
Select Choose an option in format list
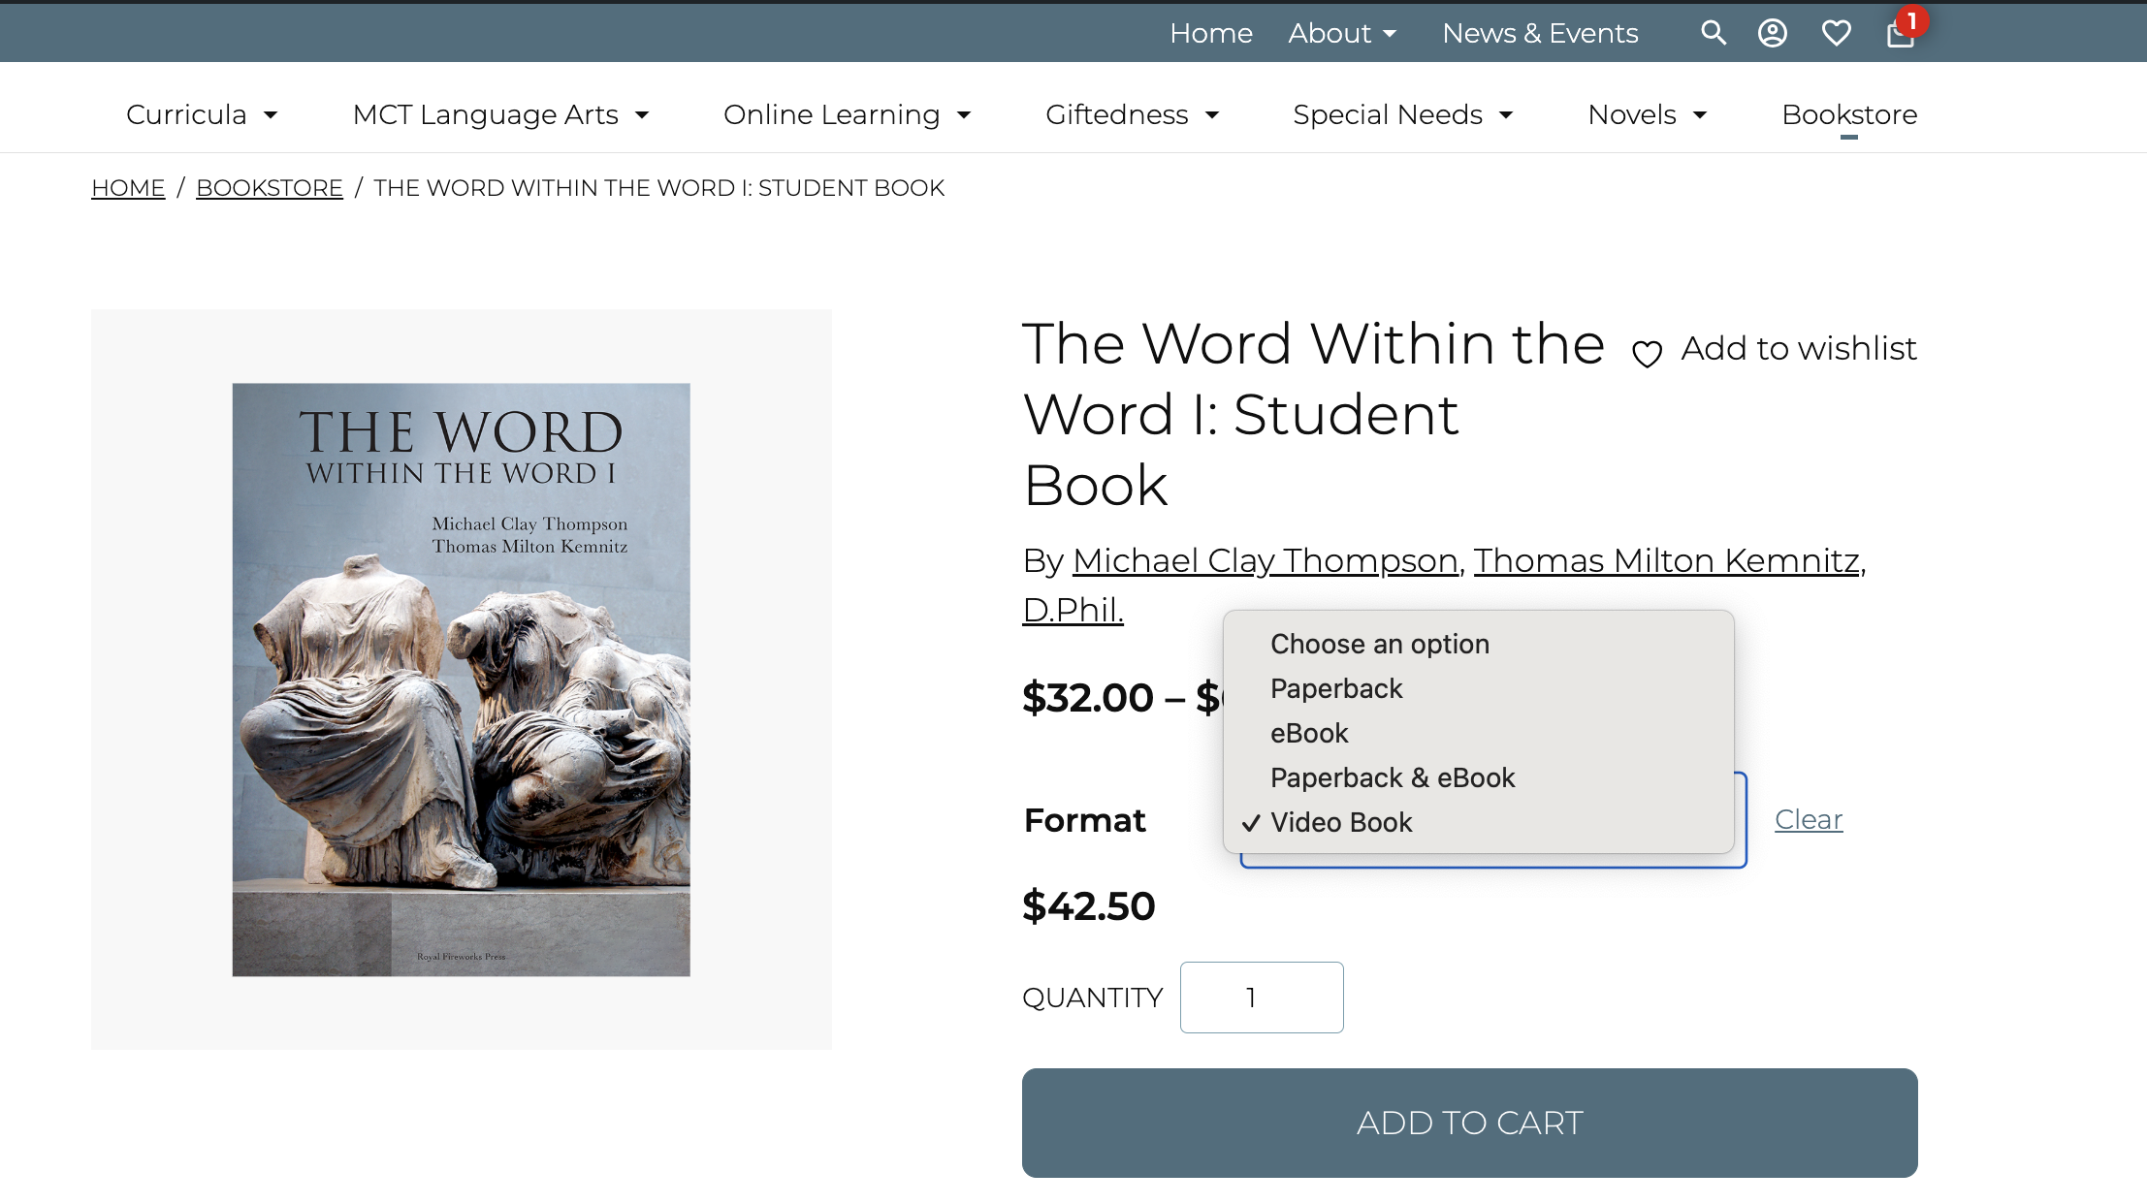tap(1478, 644)
